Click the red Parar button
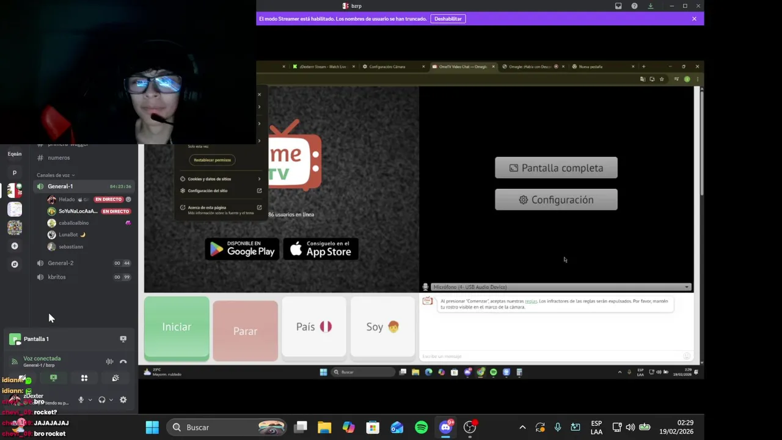 245,331
